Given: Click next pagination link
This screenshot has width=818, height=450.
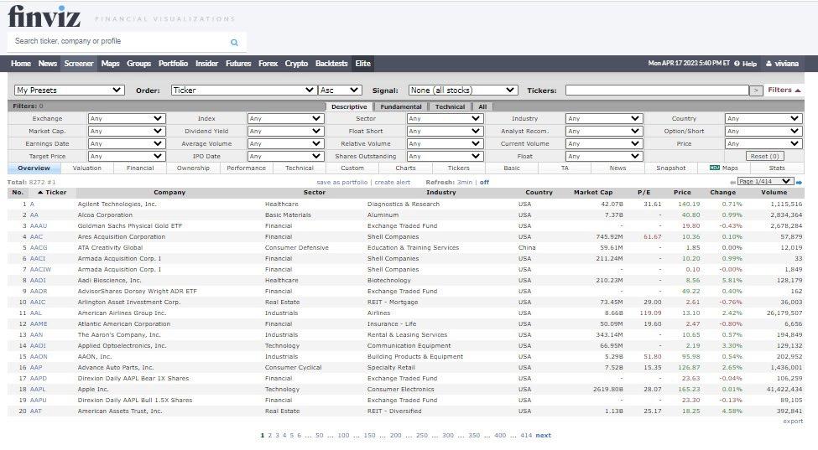Looking at the screenshot, I should (x=543, y=436).
